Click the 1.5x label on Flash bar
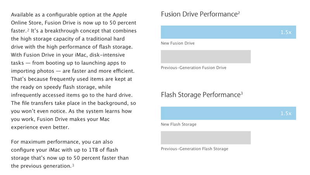The image size is (310, 175). [286, 113]
